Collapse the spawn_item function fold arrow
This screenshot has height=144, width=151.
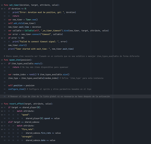click(2, 60)
